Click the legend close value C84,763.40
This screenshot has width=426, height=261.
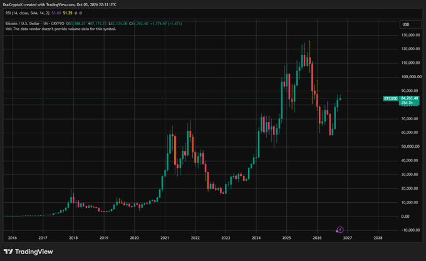pos(138,24)
